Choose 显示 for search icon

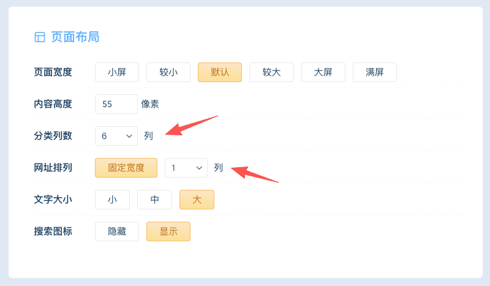[x=168, y=231]
